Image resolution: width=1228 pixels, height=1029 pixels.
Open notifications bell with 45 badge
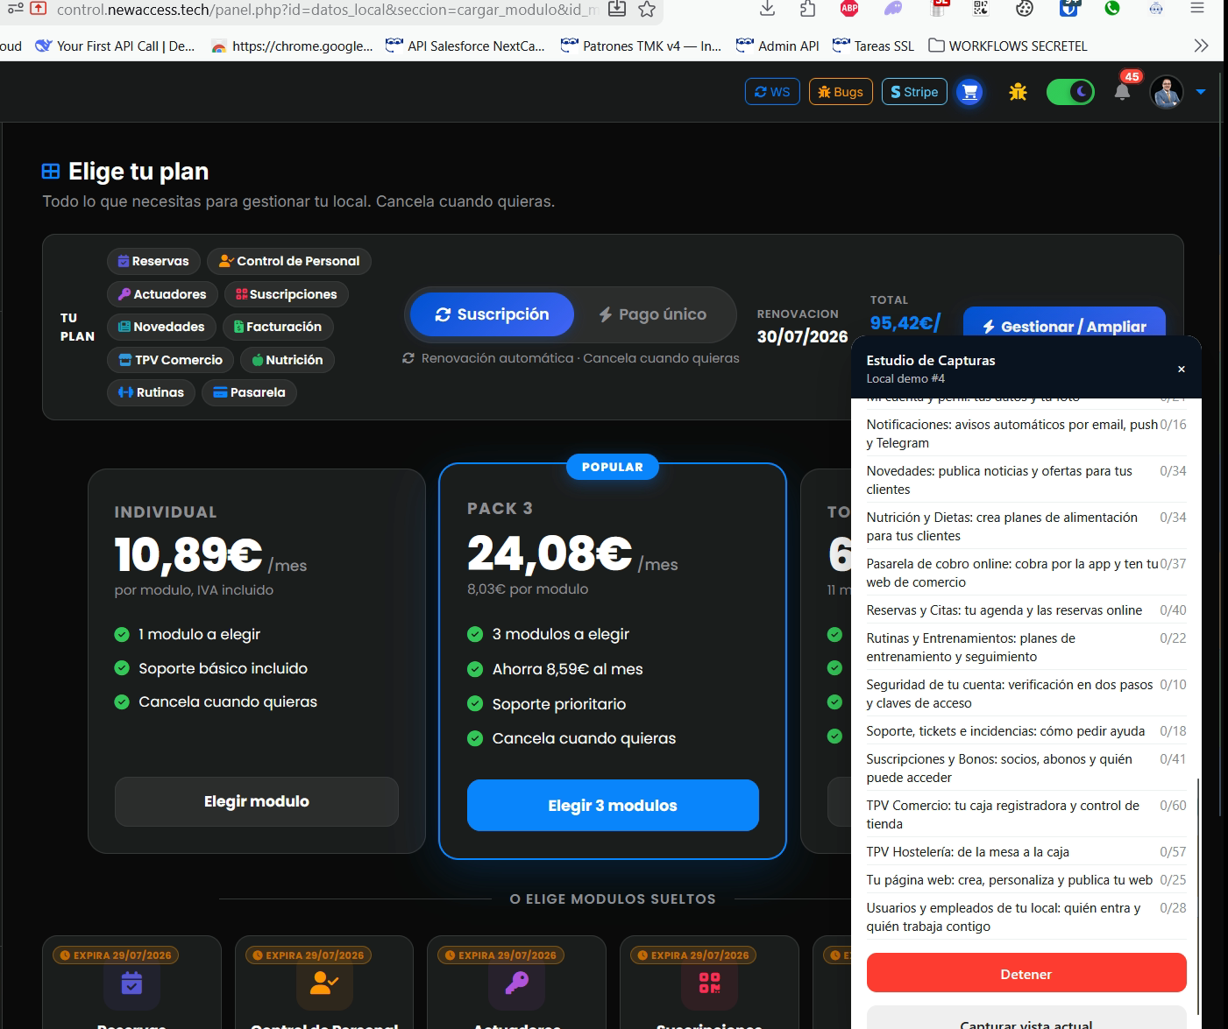pos(1122,91)
